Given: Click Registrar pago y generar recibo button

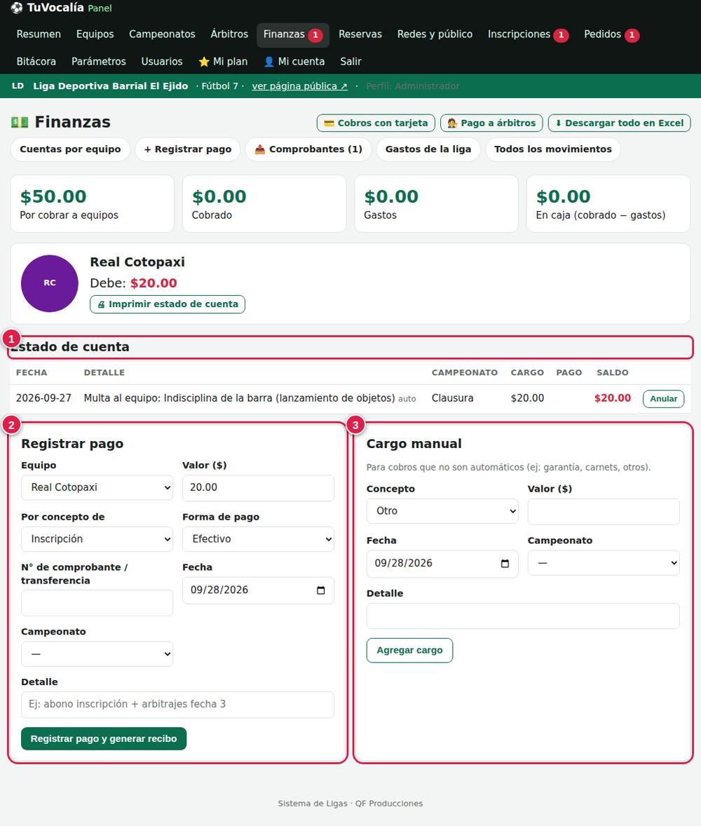Looking at the screenshot, I should tap(104, 738).
